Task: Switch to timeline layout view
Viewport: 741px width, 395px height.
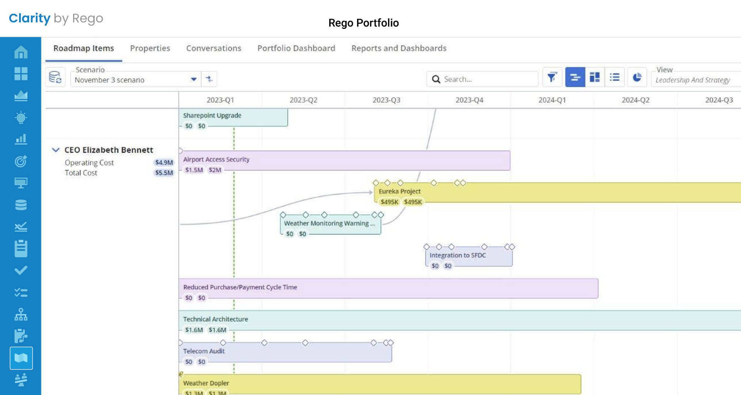Action: [575, 77]
